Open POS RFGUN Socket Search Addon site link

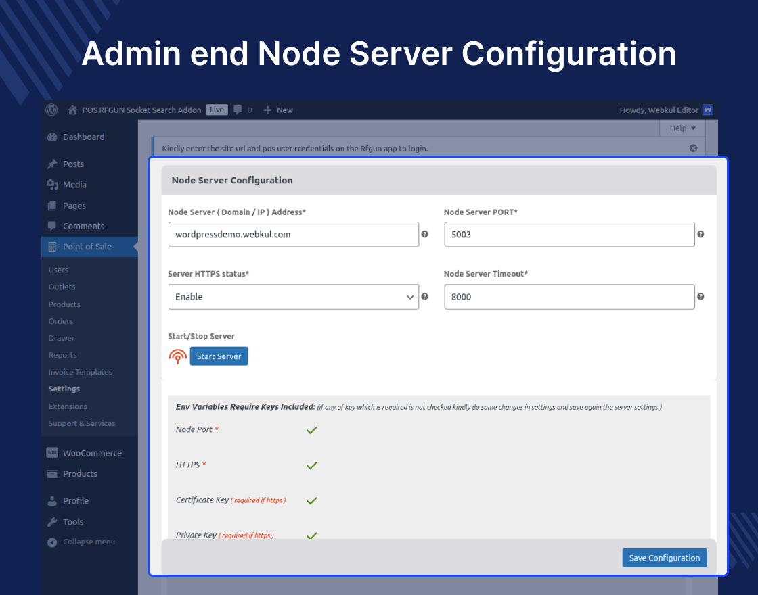141,110
